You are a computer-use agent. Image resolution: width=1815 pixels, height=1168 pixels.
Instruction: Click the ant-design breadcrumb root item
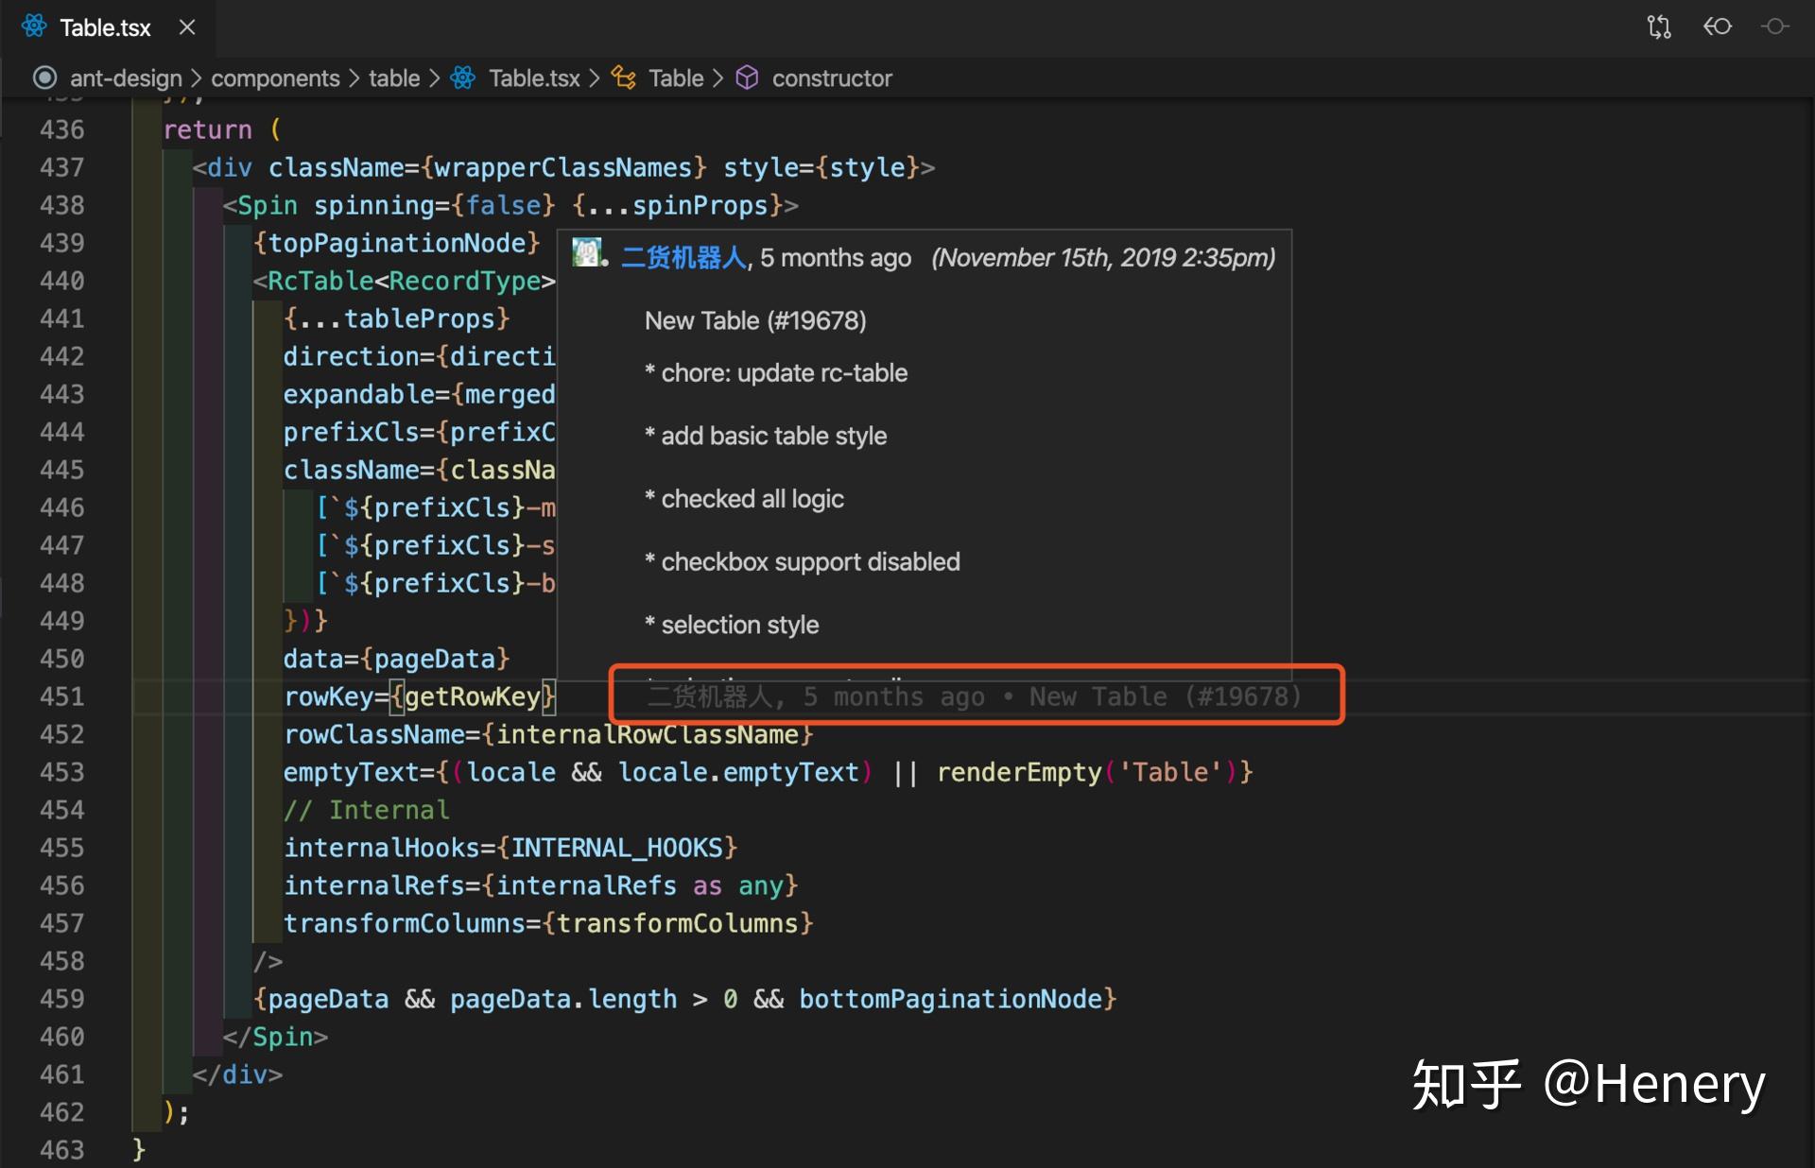[125, 78]
